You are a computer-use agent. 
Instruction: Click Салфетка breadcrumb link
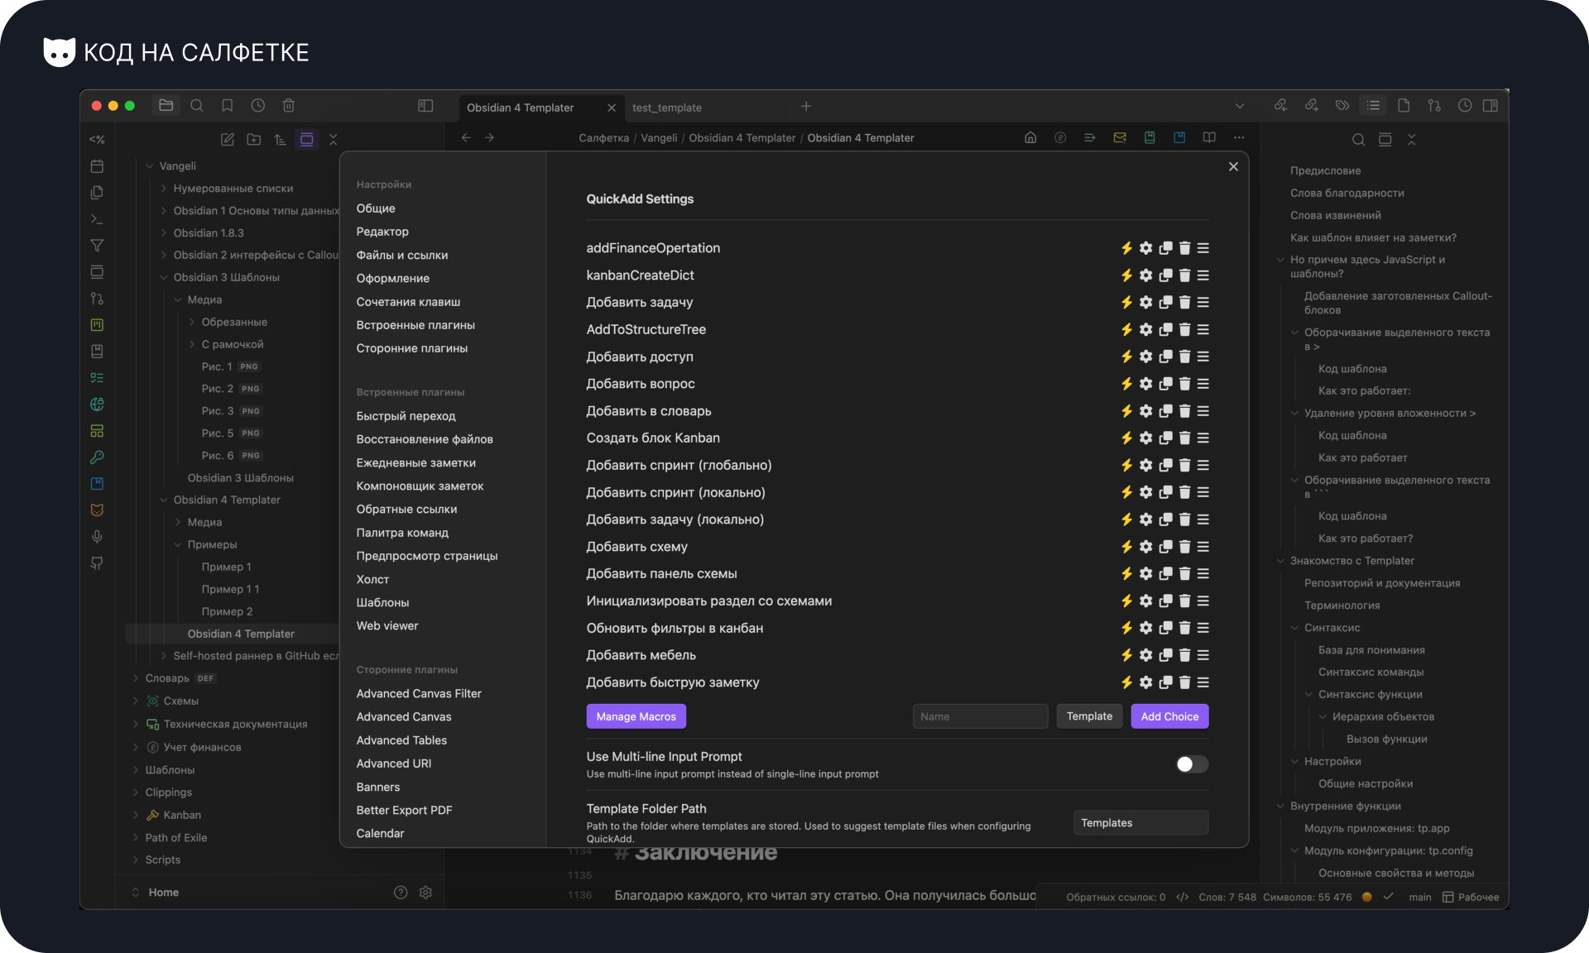tap(603, 138)
